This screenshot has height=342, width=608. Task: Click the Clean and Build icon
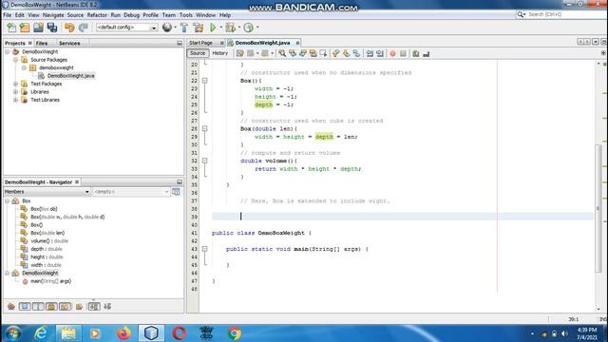199,28
